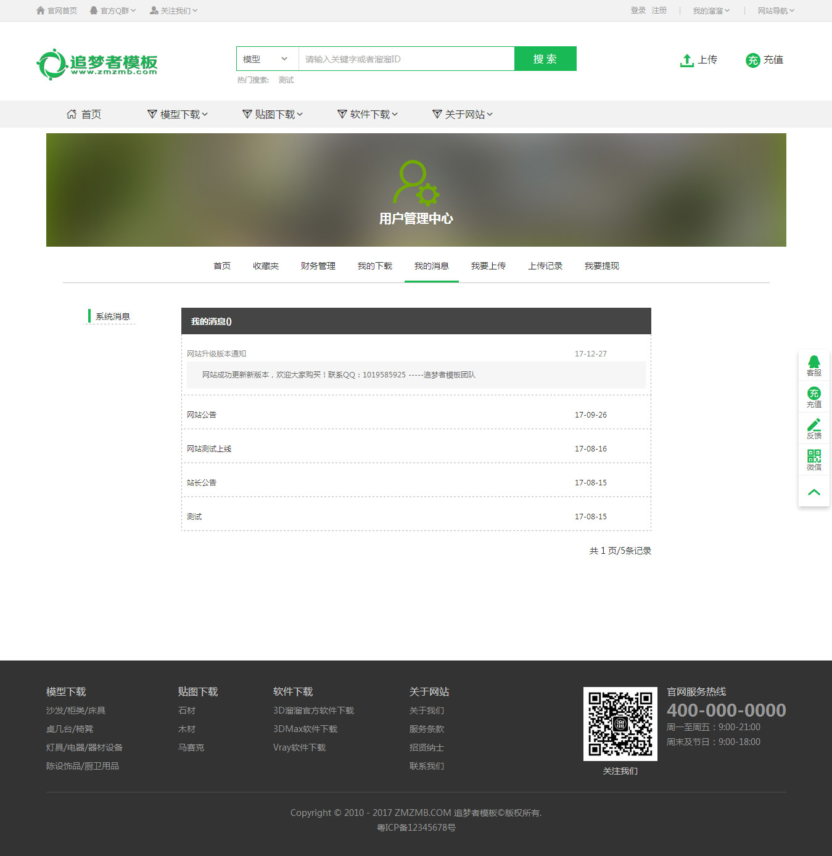Click the upload icon in header
832x856 pixels.
pos(686,60)
